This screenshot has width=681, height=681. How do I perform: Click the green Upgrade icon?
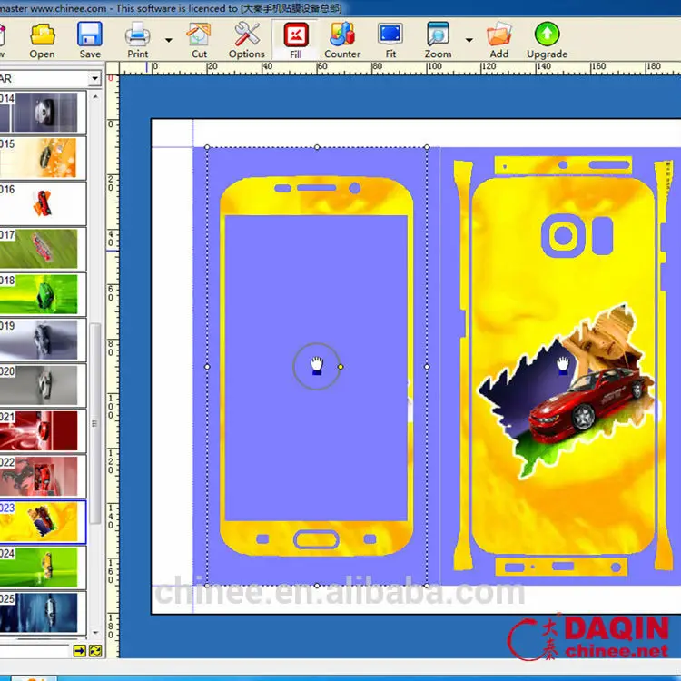547,36
